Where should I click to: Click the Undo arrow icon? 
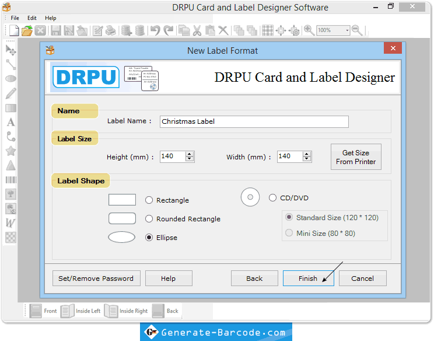point(155,30)
